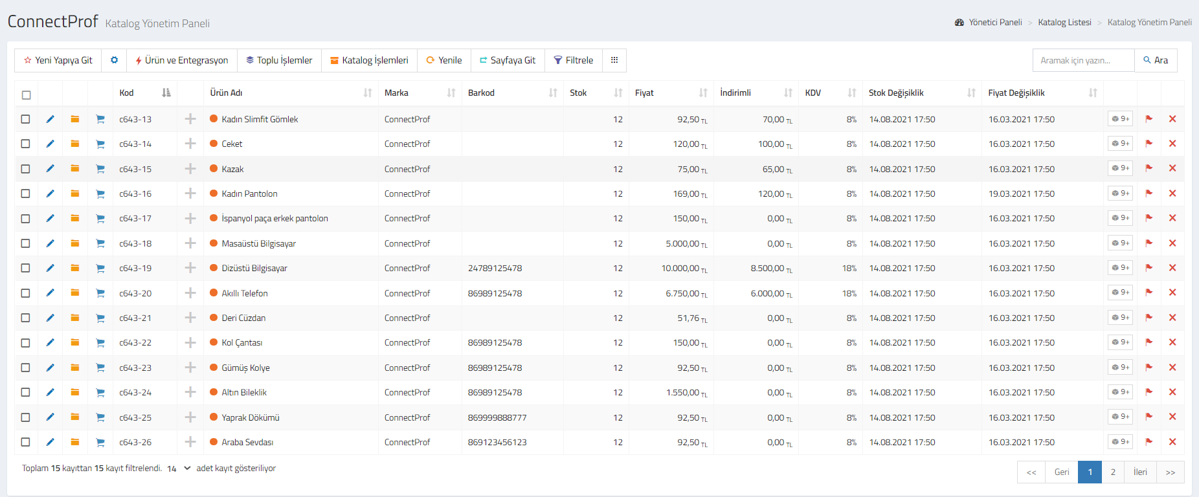
Task: Expand the Altın Bileklik row with plus
Action: click(190, 392)
